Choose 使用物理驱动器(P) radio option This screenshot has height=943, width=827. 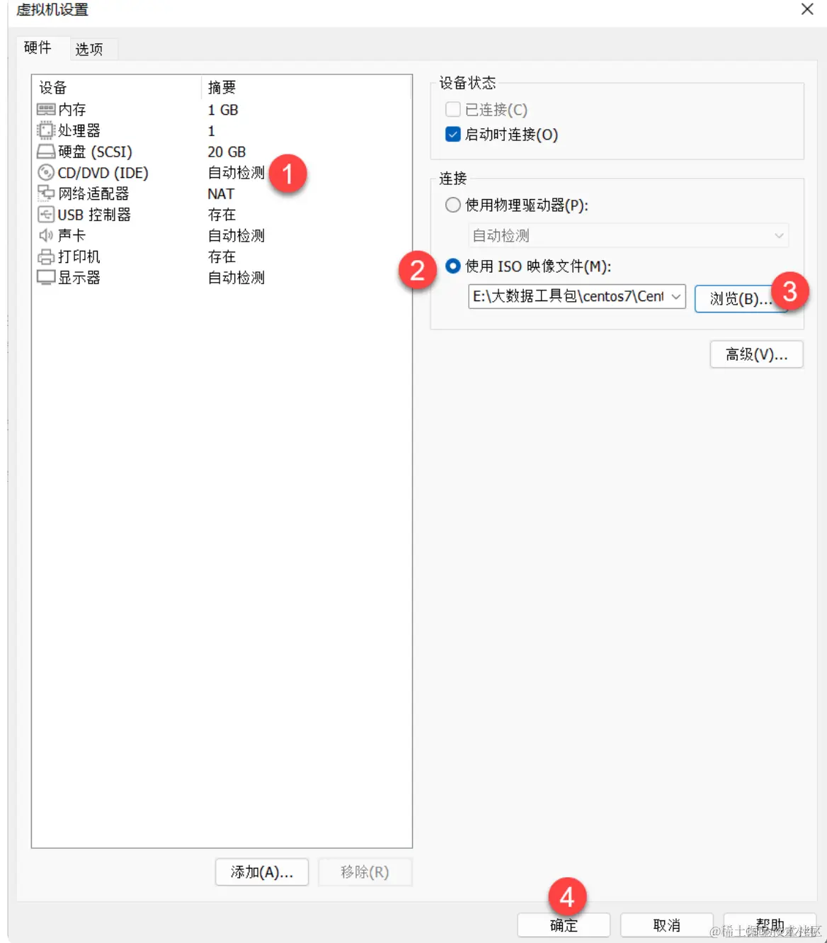coord(452,205)
